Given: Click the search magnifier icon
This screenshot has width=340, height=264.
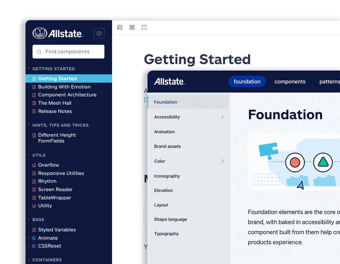Looking at the screenshot, I should coord(39,51).
